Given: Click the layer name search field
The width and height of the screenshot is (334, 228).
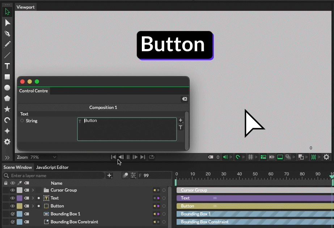Looking at the screenshot, I should 54,175.
